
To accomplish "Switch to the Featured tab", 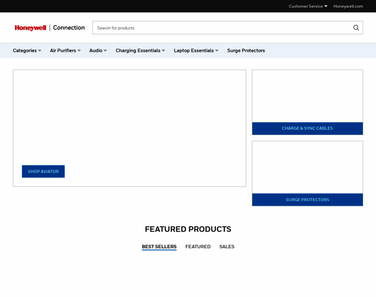I will coord(198,247).
